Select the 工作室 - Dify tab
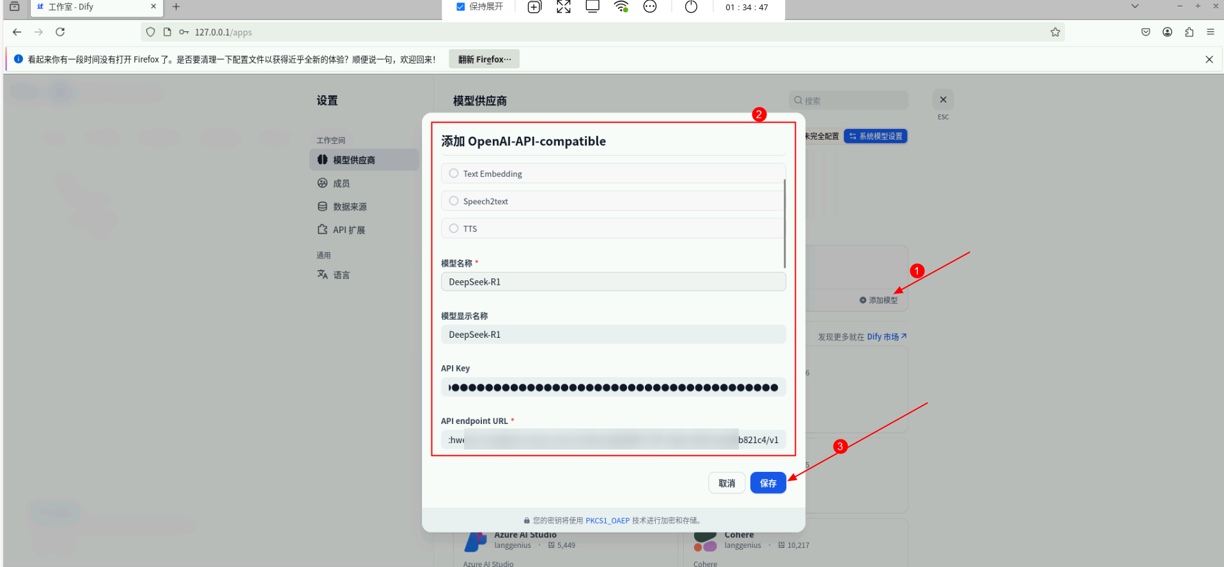The height and width of the screenshot is (567, 1224). coord(96,7)
